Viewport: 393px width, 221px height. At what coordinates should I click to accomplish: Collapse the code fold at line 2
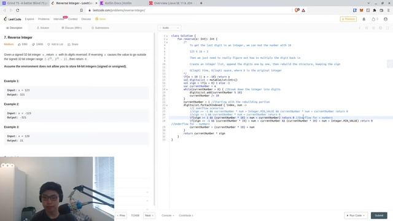(x=167, y=39)
